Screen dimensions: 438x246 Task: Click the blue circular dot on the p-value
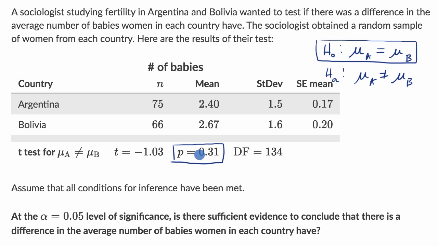click(199, 155)
